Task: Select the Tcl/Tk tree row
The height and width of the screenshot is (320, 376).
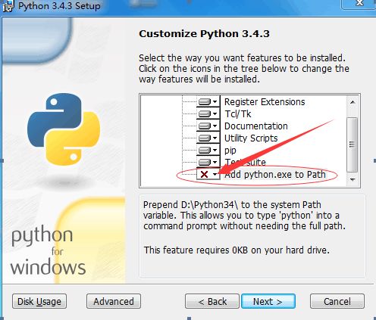Action: (x=238, y=114)
